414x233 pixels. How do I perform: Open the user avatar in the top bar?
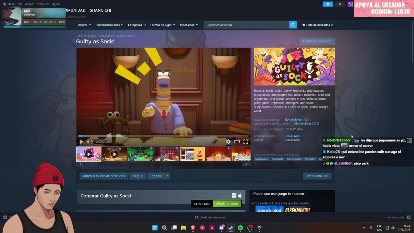click(x=350, y=4)
